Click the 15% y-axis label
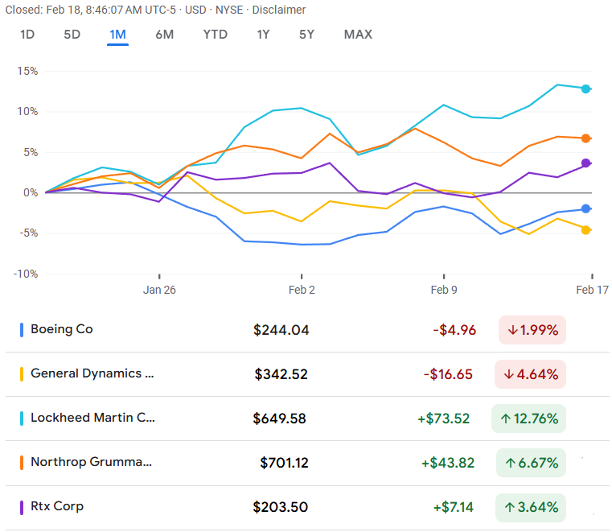The image size is (612, 532). 27,71
